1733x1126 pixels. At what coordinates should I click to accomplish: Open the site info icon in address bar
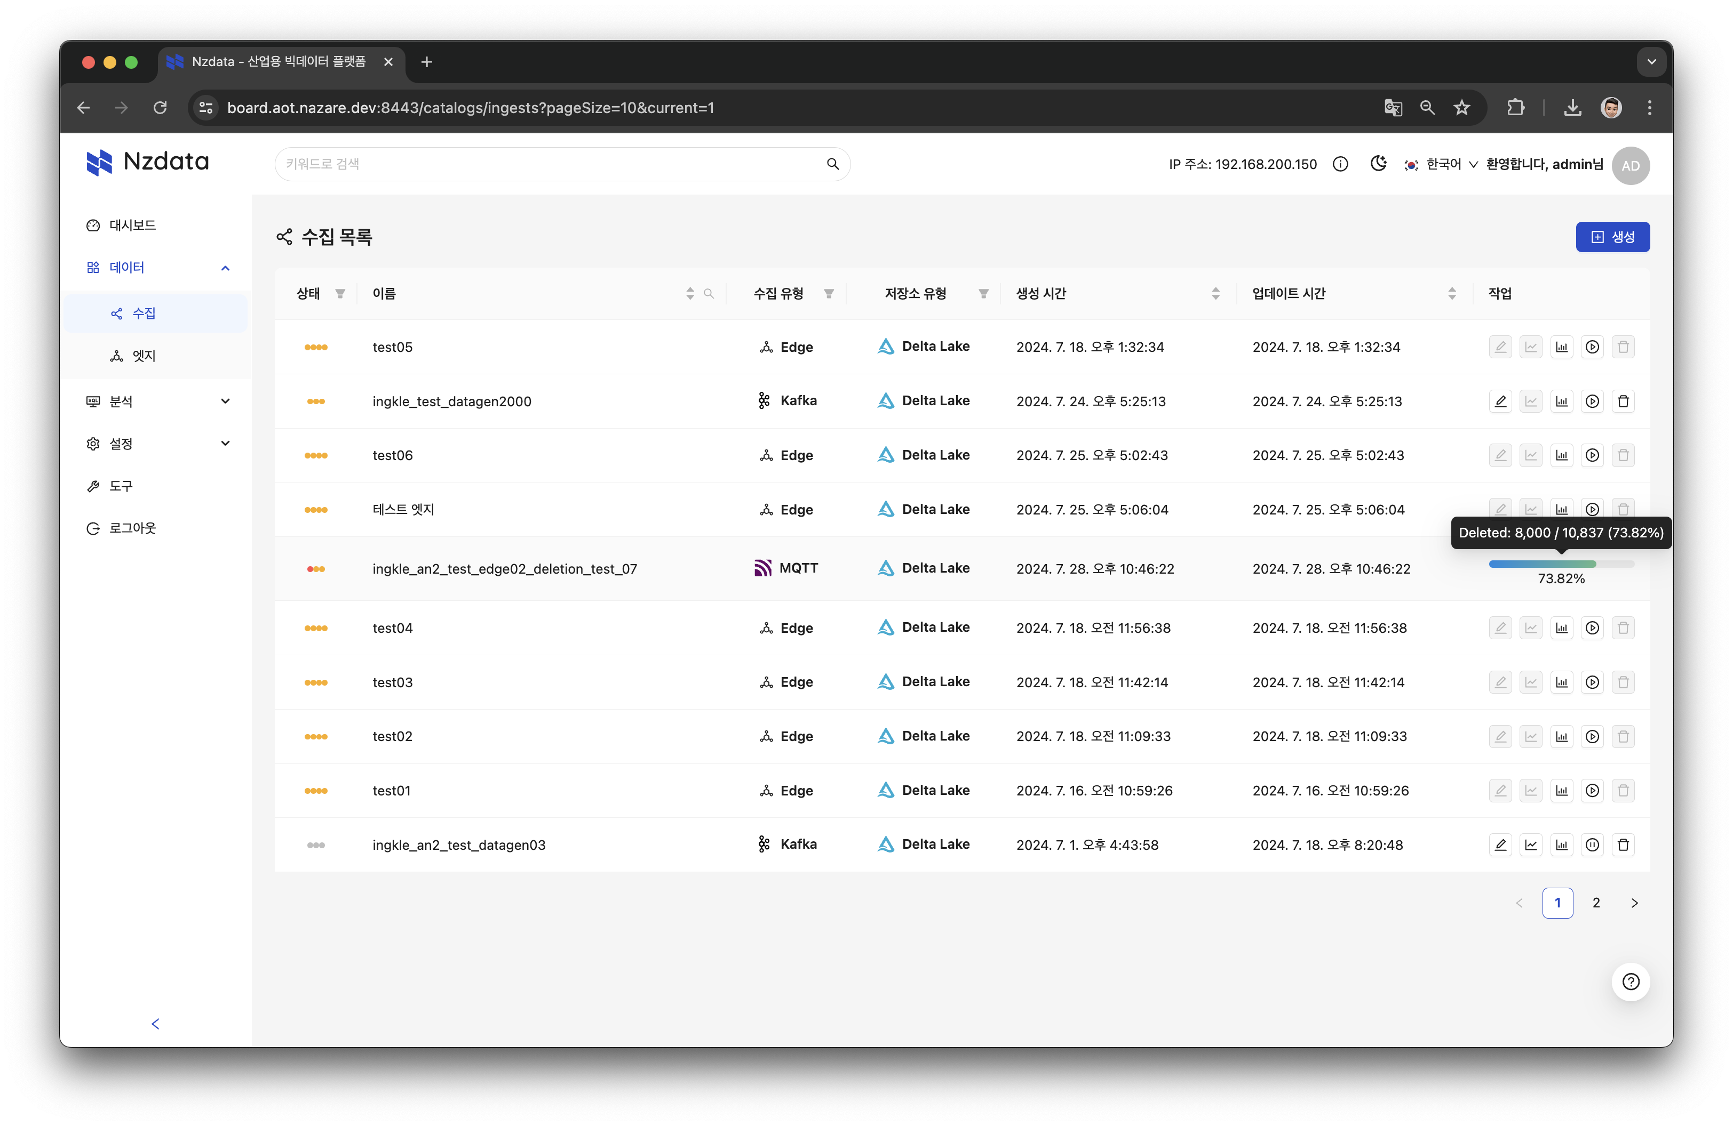coord(206,108)
